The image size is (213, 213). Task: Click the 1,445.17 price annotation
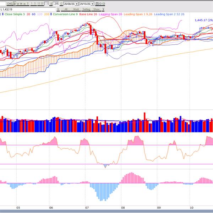pos(204,20)
